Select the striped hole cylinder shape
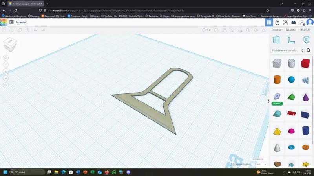Screen dimensions: 314x176 [291, 63]
